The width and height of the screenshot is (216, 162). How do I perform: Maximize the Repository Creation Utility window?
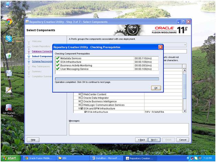pos(183,22)
